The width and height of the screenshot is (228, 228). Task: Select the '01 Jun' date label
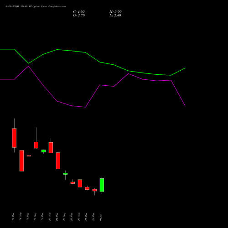101,217
